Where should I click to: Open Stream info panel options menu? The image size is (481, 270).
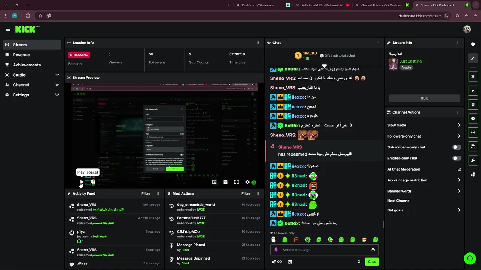coord(458,43)
